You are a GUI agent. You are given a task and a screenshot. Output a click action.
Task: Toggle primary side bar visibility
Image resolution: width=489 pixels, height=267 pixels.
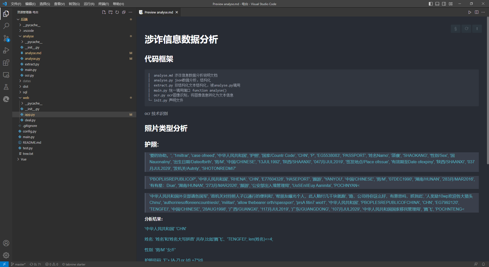tap(431, 4)
